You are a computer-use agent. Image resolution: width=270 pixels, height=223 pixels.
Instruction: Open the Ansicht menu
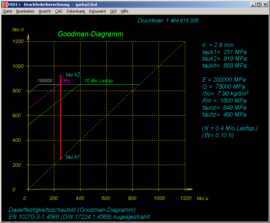click(x=44, y=11)
